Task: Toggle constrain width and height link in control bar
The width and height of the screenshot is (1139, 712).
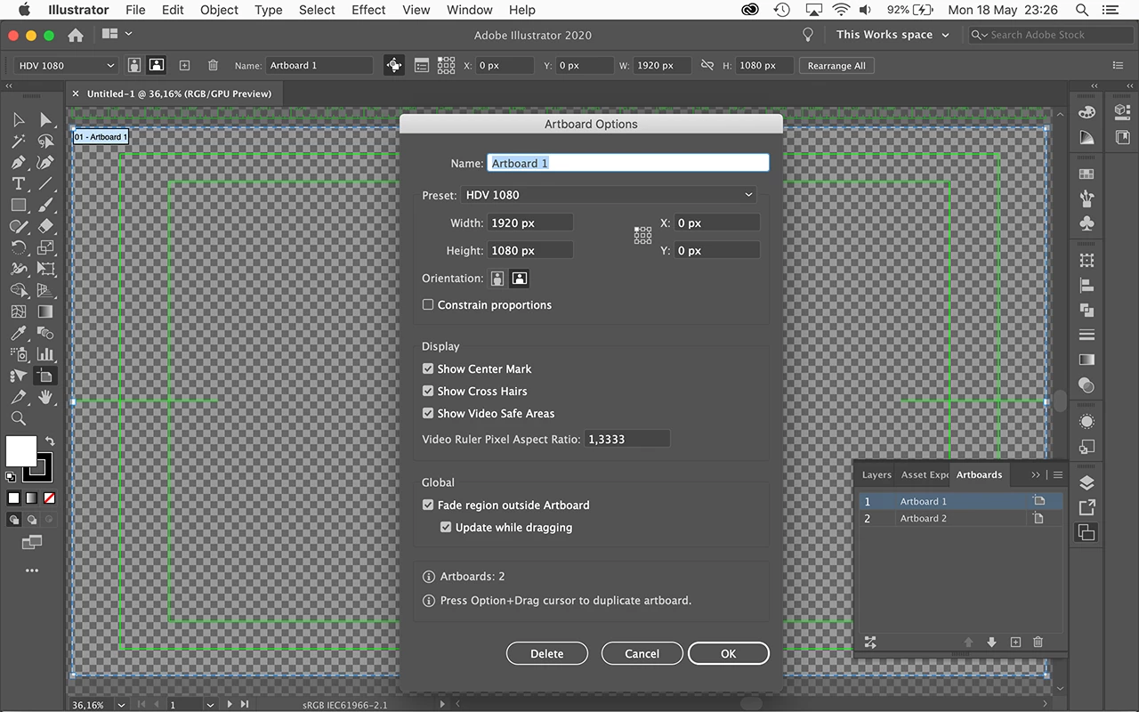Action: 707,65
